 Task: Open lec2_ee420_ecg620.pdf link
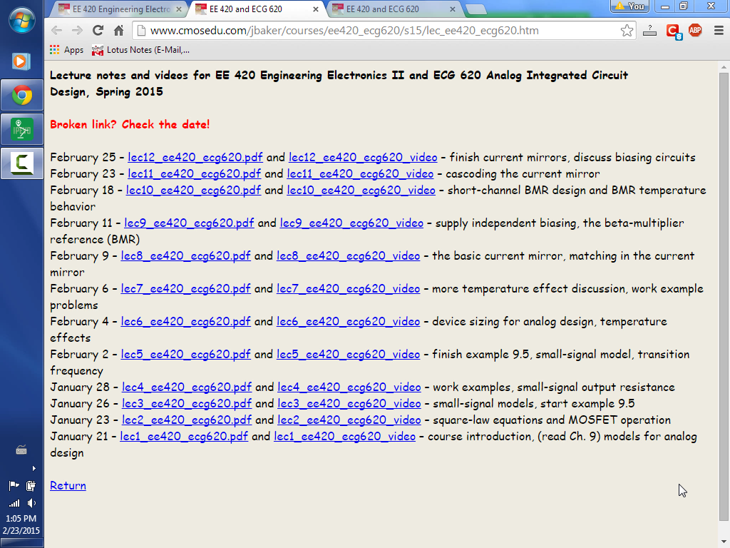187,420
